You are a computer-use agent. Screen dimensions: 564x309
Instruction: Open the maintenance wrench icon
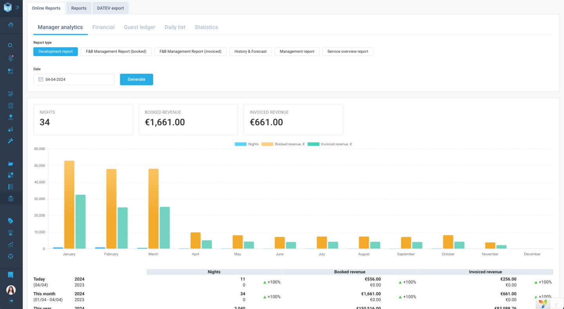pos(11,141)
